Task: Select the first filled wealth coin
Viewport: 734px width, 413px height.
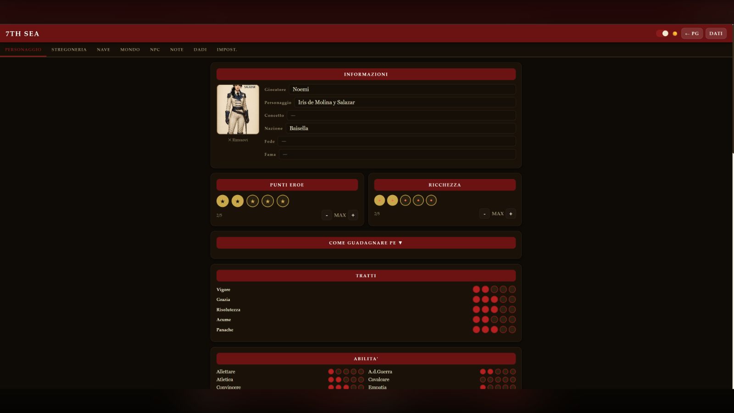Action: (x=379, y=201)
